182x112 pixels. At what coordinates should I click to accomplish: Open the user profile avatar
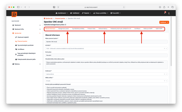tap(169, 13)
